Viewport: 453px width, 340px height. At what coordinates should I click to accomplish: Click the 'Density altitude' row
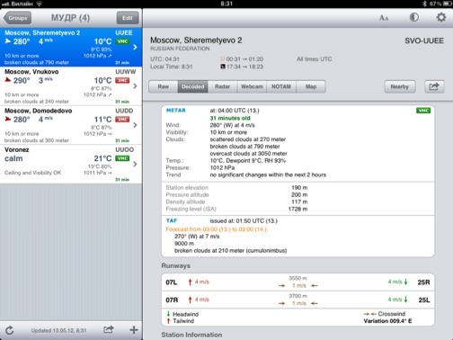(236, 201)
